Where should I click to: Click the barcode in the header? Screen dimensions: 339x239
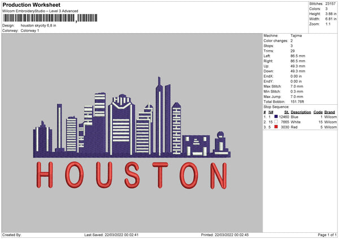(x=50, y=18)
